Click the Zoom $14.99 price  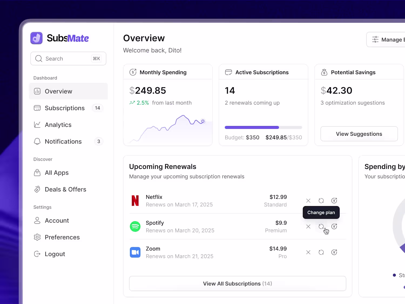click(x=278, y=249)
